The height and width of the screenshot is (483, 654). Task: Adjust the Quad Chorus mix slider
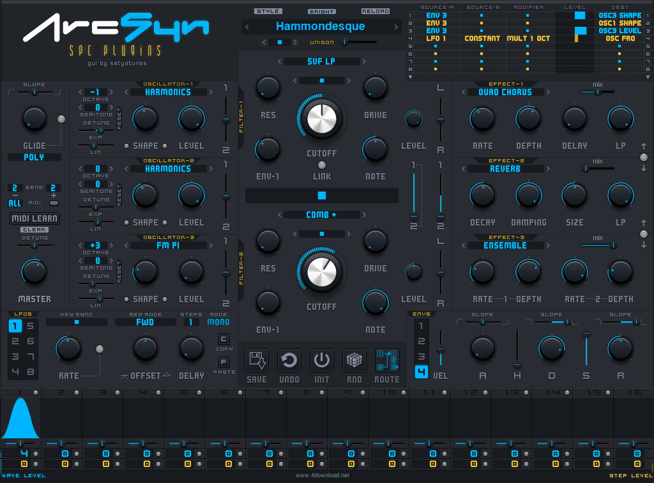pyautogui.click(x=598, y=92)
